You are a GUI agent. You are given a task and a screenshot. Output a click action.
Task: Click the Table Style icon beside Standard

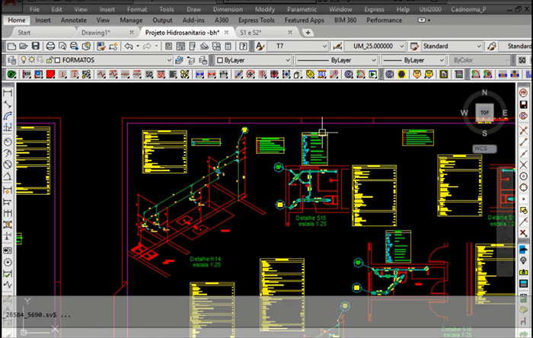coord(414,46)
